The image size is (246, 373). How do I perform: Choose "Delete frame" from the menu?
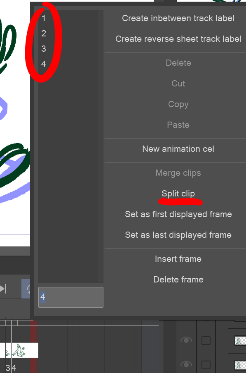tap(178, 280)
